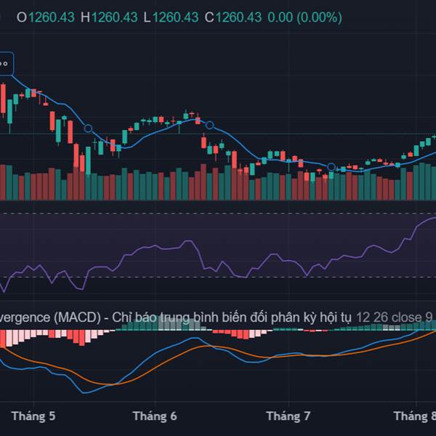
Task: Select the circle marker on the average line in June
Action: click(x=210, y=125)
